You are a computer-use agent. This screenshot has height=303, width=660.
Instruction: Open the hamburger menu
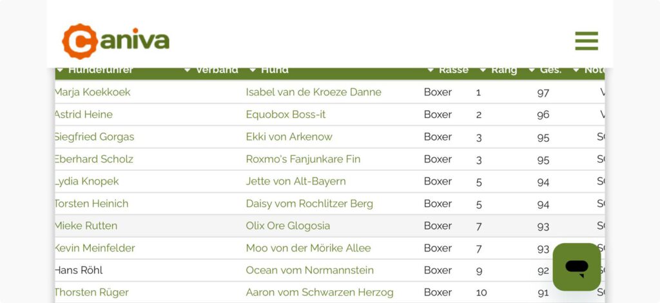tap(587, 41)
